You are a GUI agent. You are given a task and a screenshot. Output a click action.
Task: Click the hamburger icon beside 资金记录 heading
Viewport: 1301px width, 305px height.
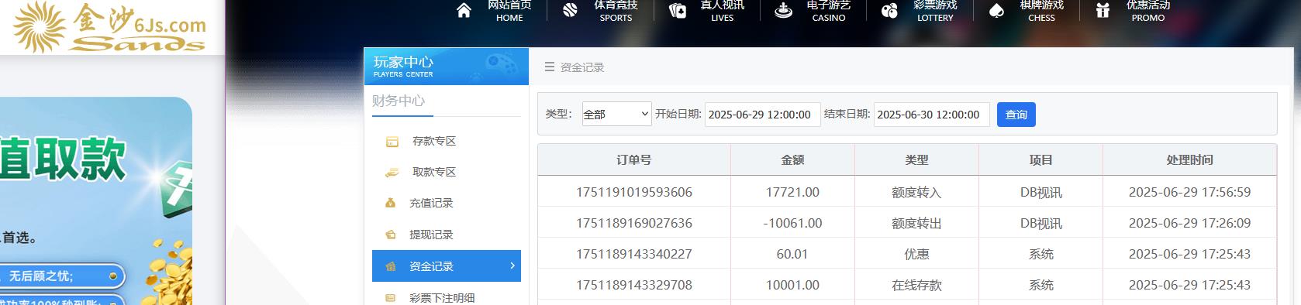550,67
